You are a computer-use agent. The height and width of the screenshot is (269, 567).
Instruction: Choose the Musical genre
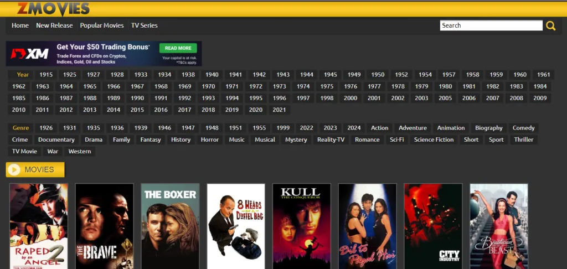pyautogui.click(x=265, y=139)
